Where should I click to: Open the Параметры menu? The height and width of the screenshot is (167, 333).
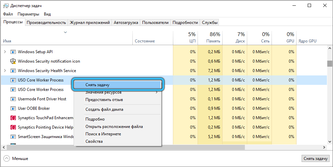28,14
